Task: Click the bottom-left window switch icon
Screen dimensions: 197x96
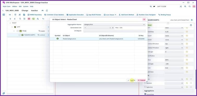Action: pos(4,93)
